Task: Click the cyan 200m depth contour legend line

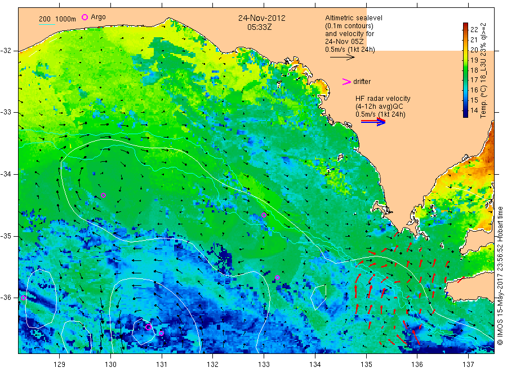Action: [x=47, y=24]
